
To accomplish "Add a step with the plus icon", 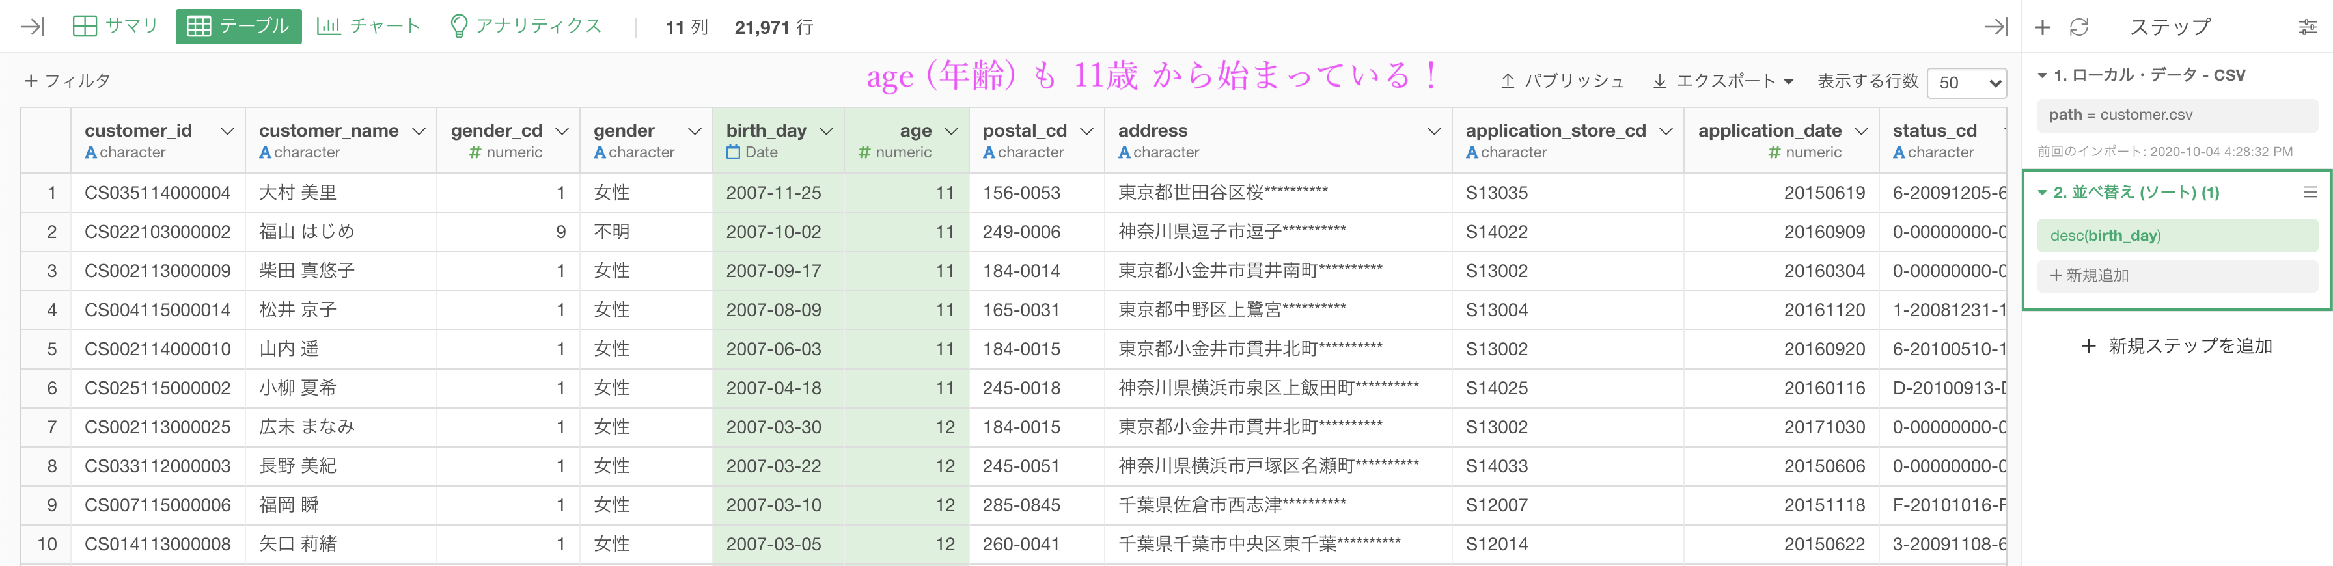I will pyautogui.click(x=2042, y=27).
